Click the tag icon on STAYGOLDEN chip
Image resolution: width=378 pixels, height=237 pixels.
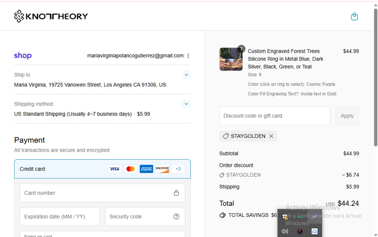[x=226, y=136]
